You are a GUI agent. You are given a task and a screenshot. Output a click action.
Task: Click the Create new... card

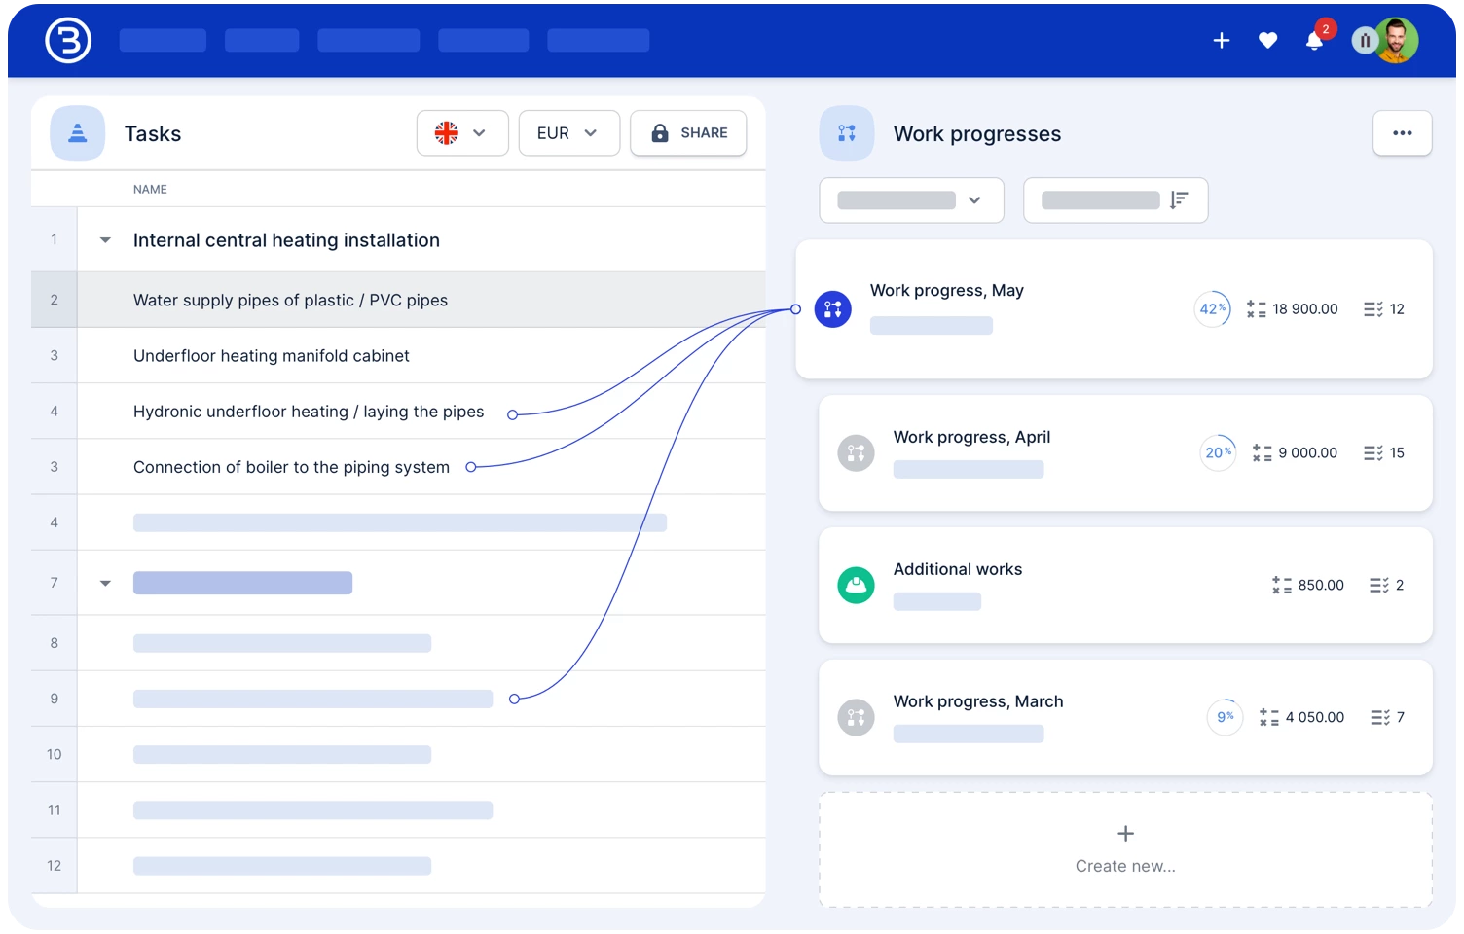(1125, 849)
